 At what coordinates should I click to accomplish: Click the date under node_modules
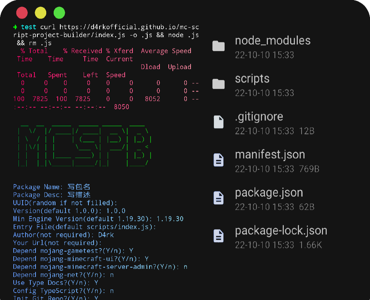(265, 55)
